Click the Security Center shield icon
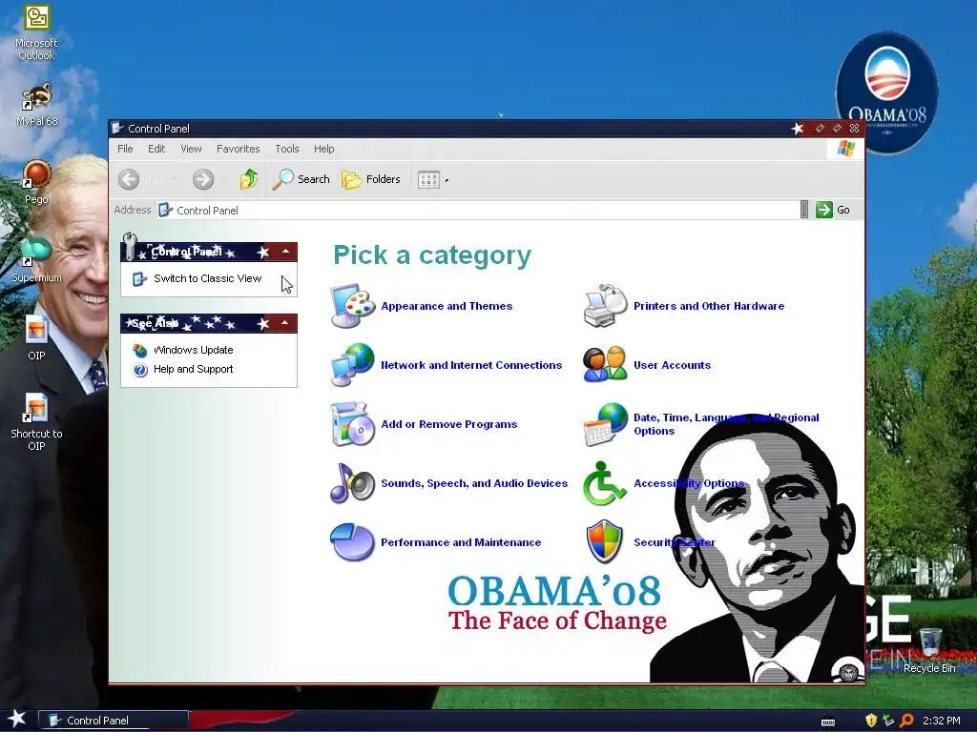This screenshot has height=732, width=977. click(x=604, y=542)
